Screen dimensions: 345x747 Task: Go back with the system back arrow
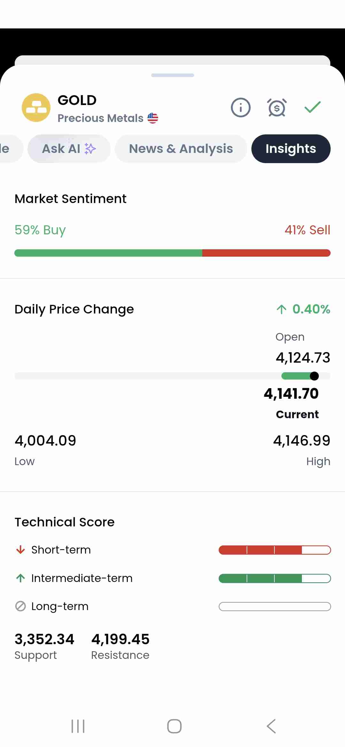click(x=271, y=726)
